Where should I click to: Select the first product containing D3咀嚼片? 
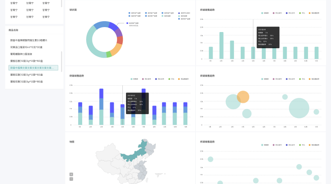click(32, 40)
